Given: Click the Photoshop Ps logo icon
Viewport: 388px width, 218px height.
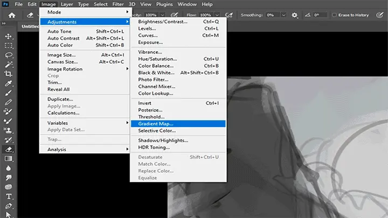Looking at the screenshot, I should pos(5,4).
